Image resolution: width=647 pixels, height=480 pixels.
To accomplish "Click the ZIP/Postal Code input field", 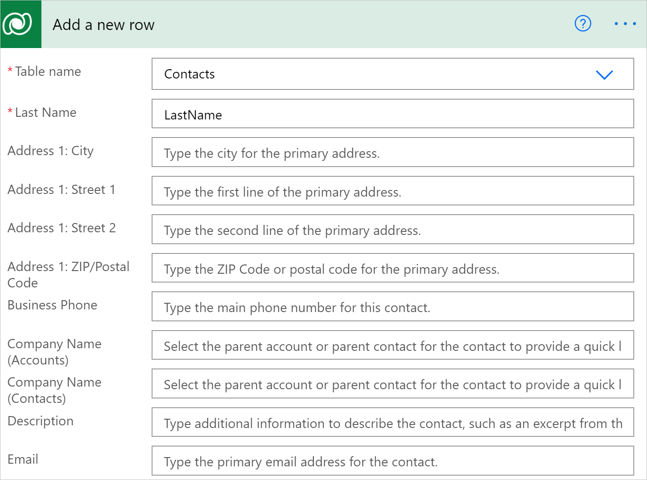I will (x=392, y=268).
